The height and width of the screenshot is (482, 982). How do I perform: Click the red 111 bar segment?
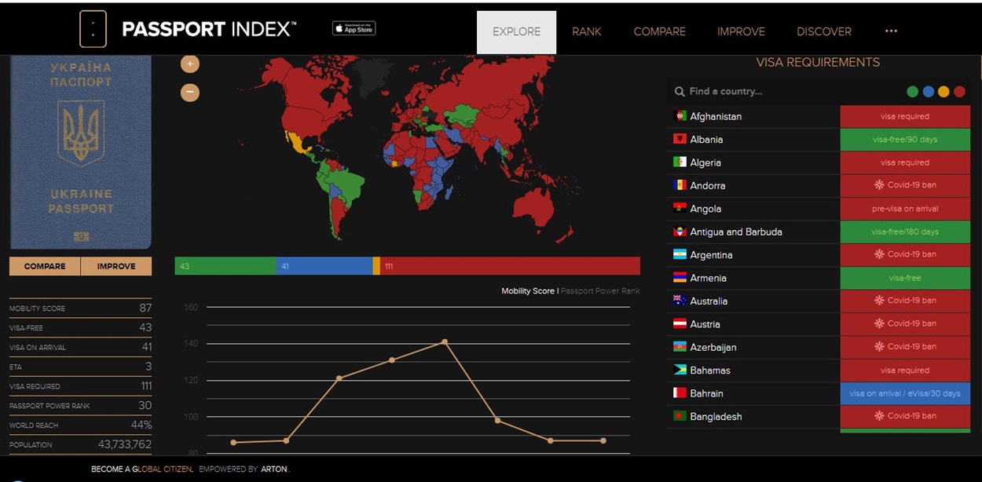click(510, 266)
